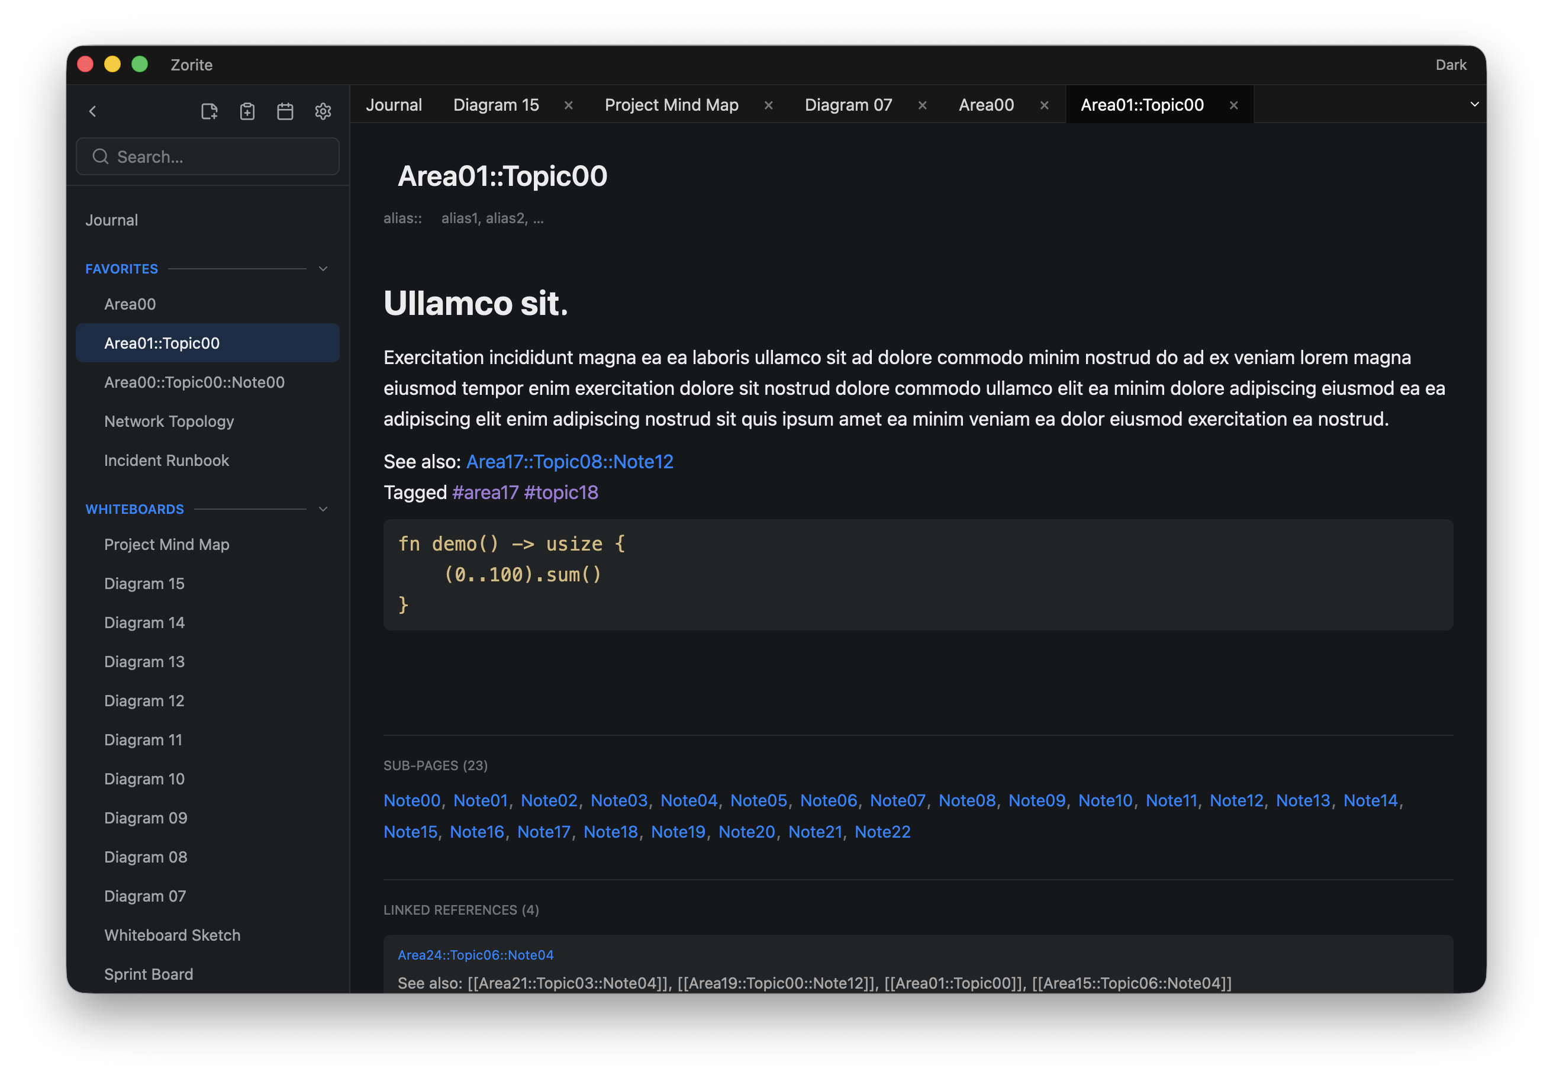Open sub-page Note22
The height and width of the screenshot is (1081, 1553).
pos(882,831)
